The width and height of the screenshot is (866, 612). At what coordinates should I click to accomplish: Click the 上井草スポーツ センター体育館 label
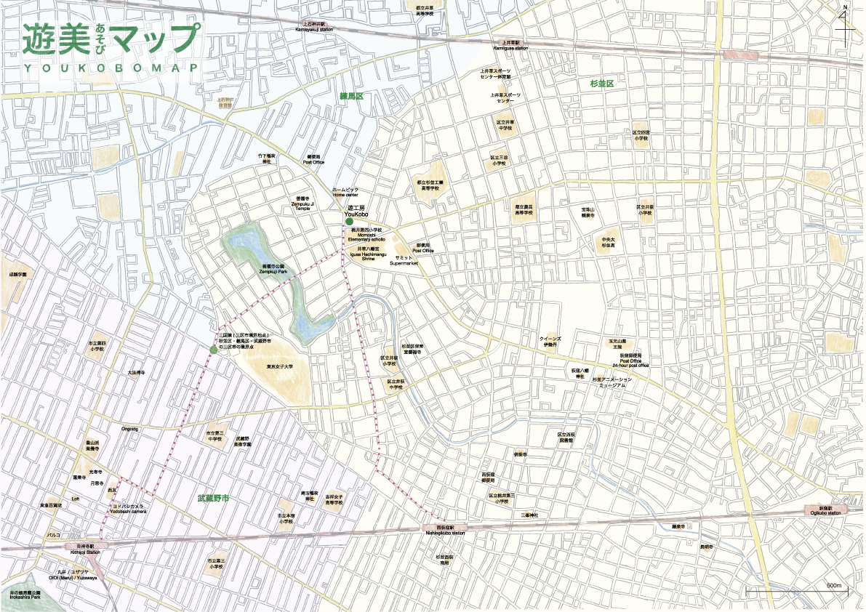[x=495, y=74]
